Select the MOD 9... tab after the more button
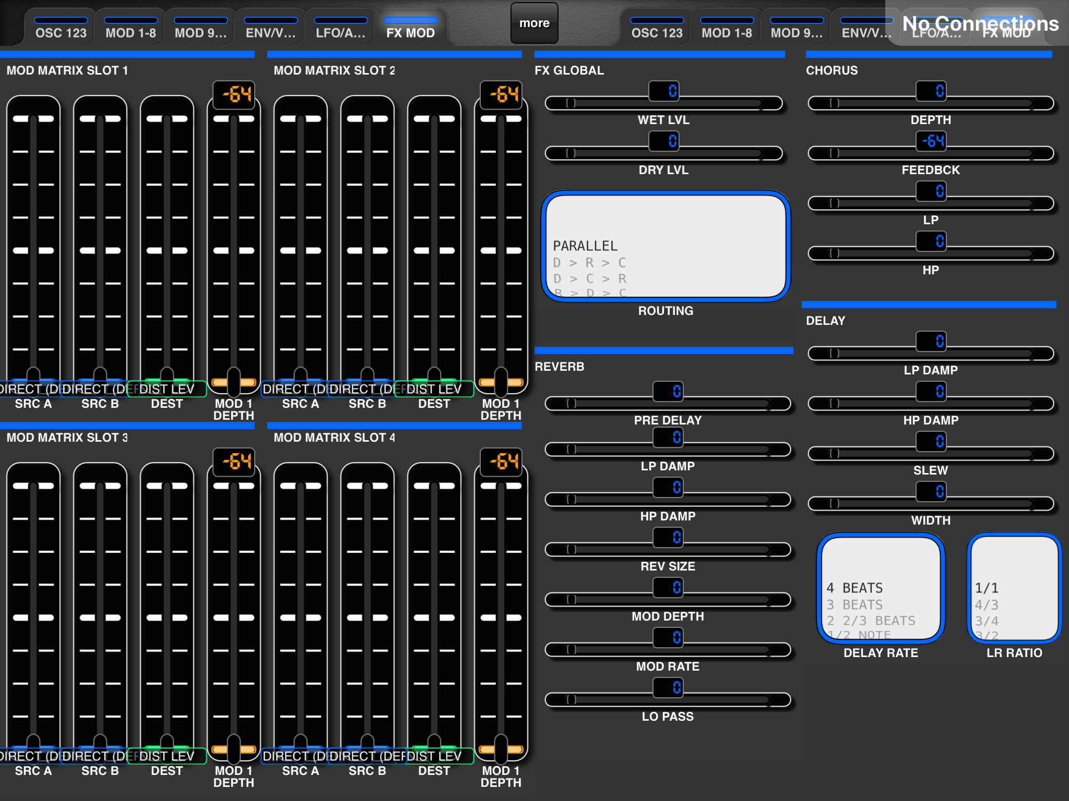Image resolution: width=1069 pixels, height=801 pixels. click(797, 28)
